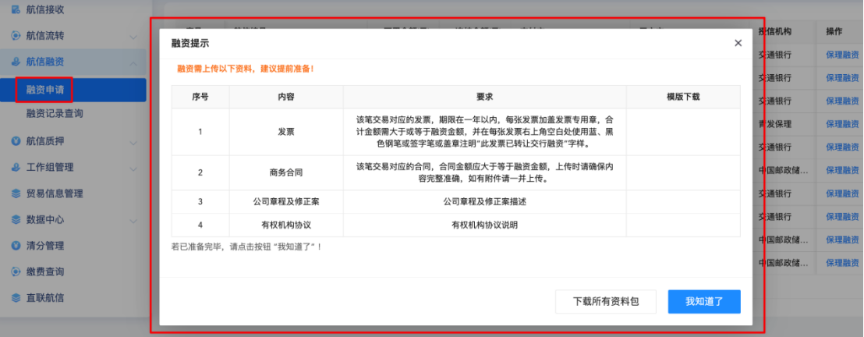The width and height of the screenshot is (864, 337).
Task: Close the 融资提示 dialog with X
Action: click(738, 44)
